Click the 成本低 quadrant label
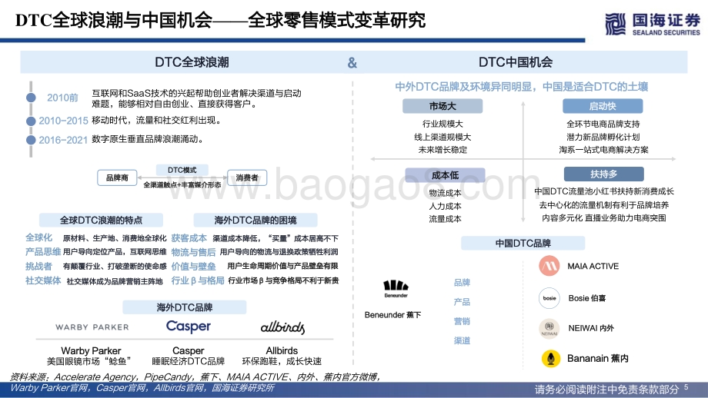Viewport: 708px width, 398px height. (446, 175)
